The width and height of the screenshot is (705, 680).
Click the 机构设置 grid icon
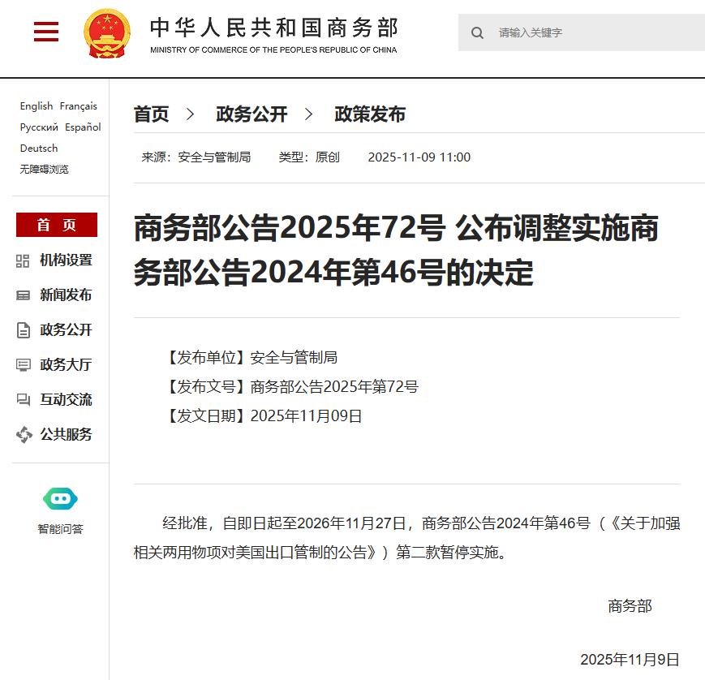[x=24, y=260]
